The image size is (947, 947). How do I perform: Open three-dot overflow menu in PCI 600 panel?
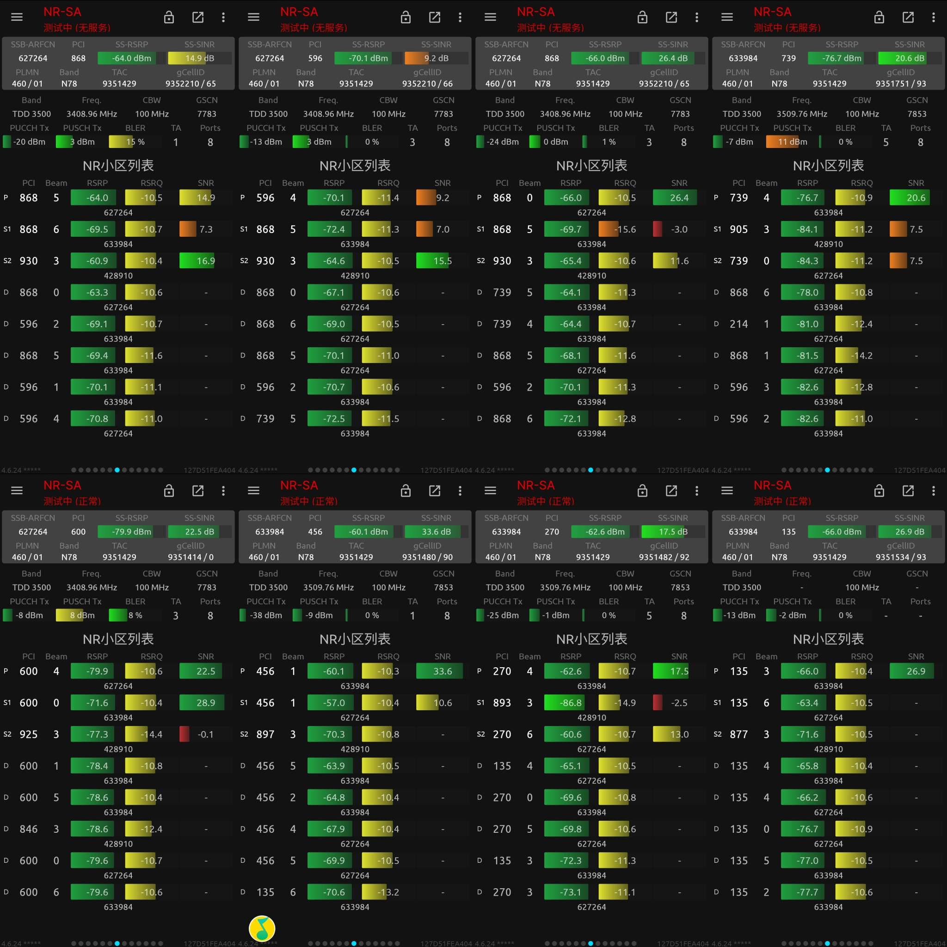point(223,491)
